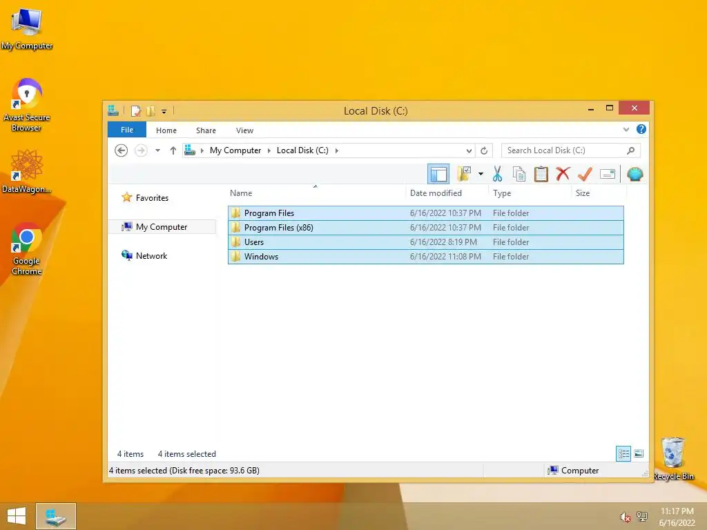
Task: Click Local Disk (C:) in the breadcrumb
Action: pyautogui.click(x=302, y=150)
